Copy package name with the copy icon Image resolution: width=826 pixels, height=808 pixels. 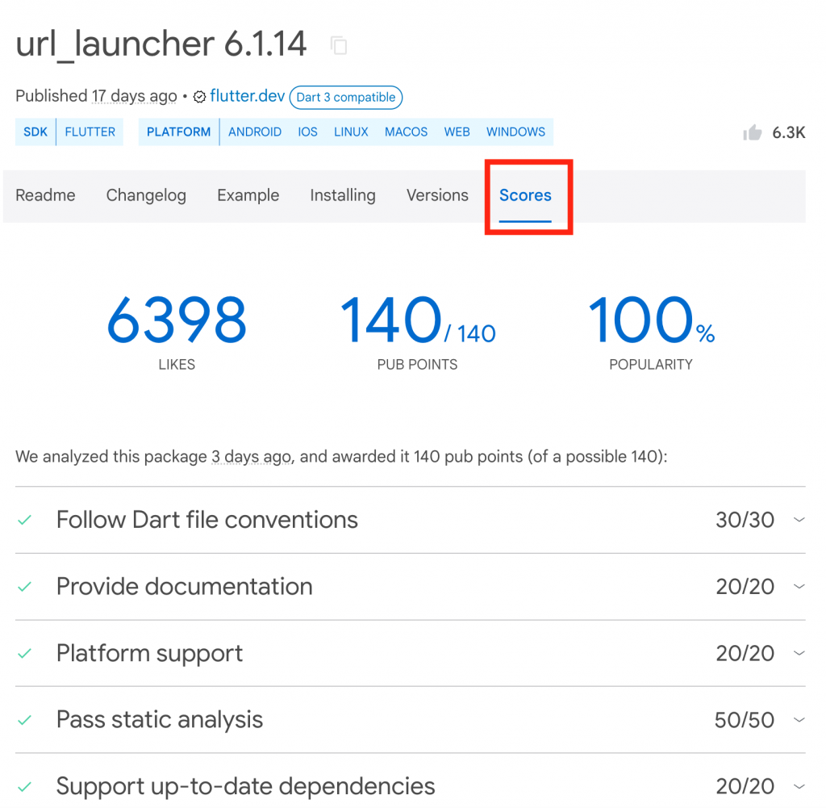tap(339, 45)
